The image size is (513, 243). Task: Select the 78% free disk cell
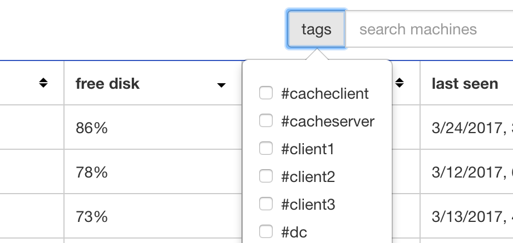point(92,172)
